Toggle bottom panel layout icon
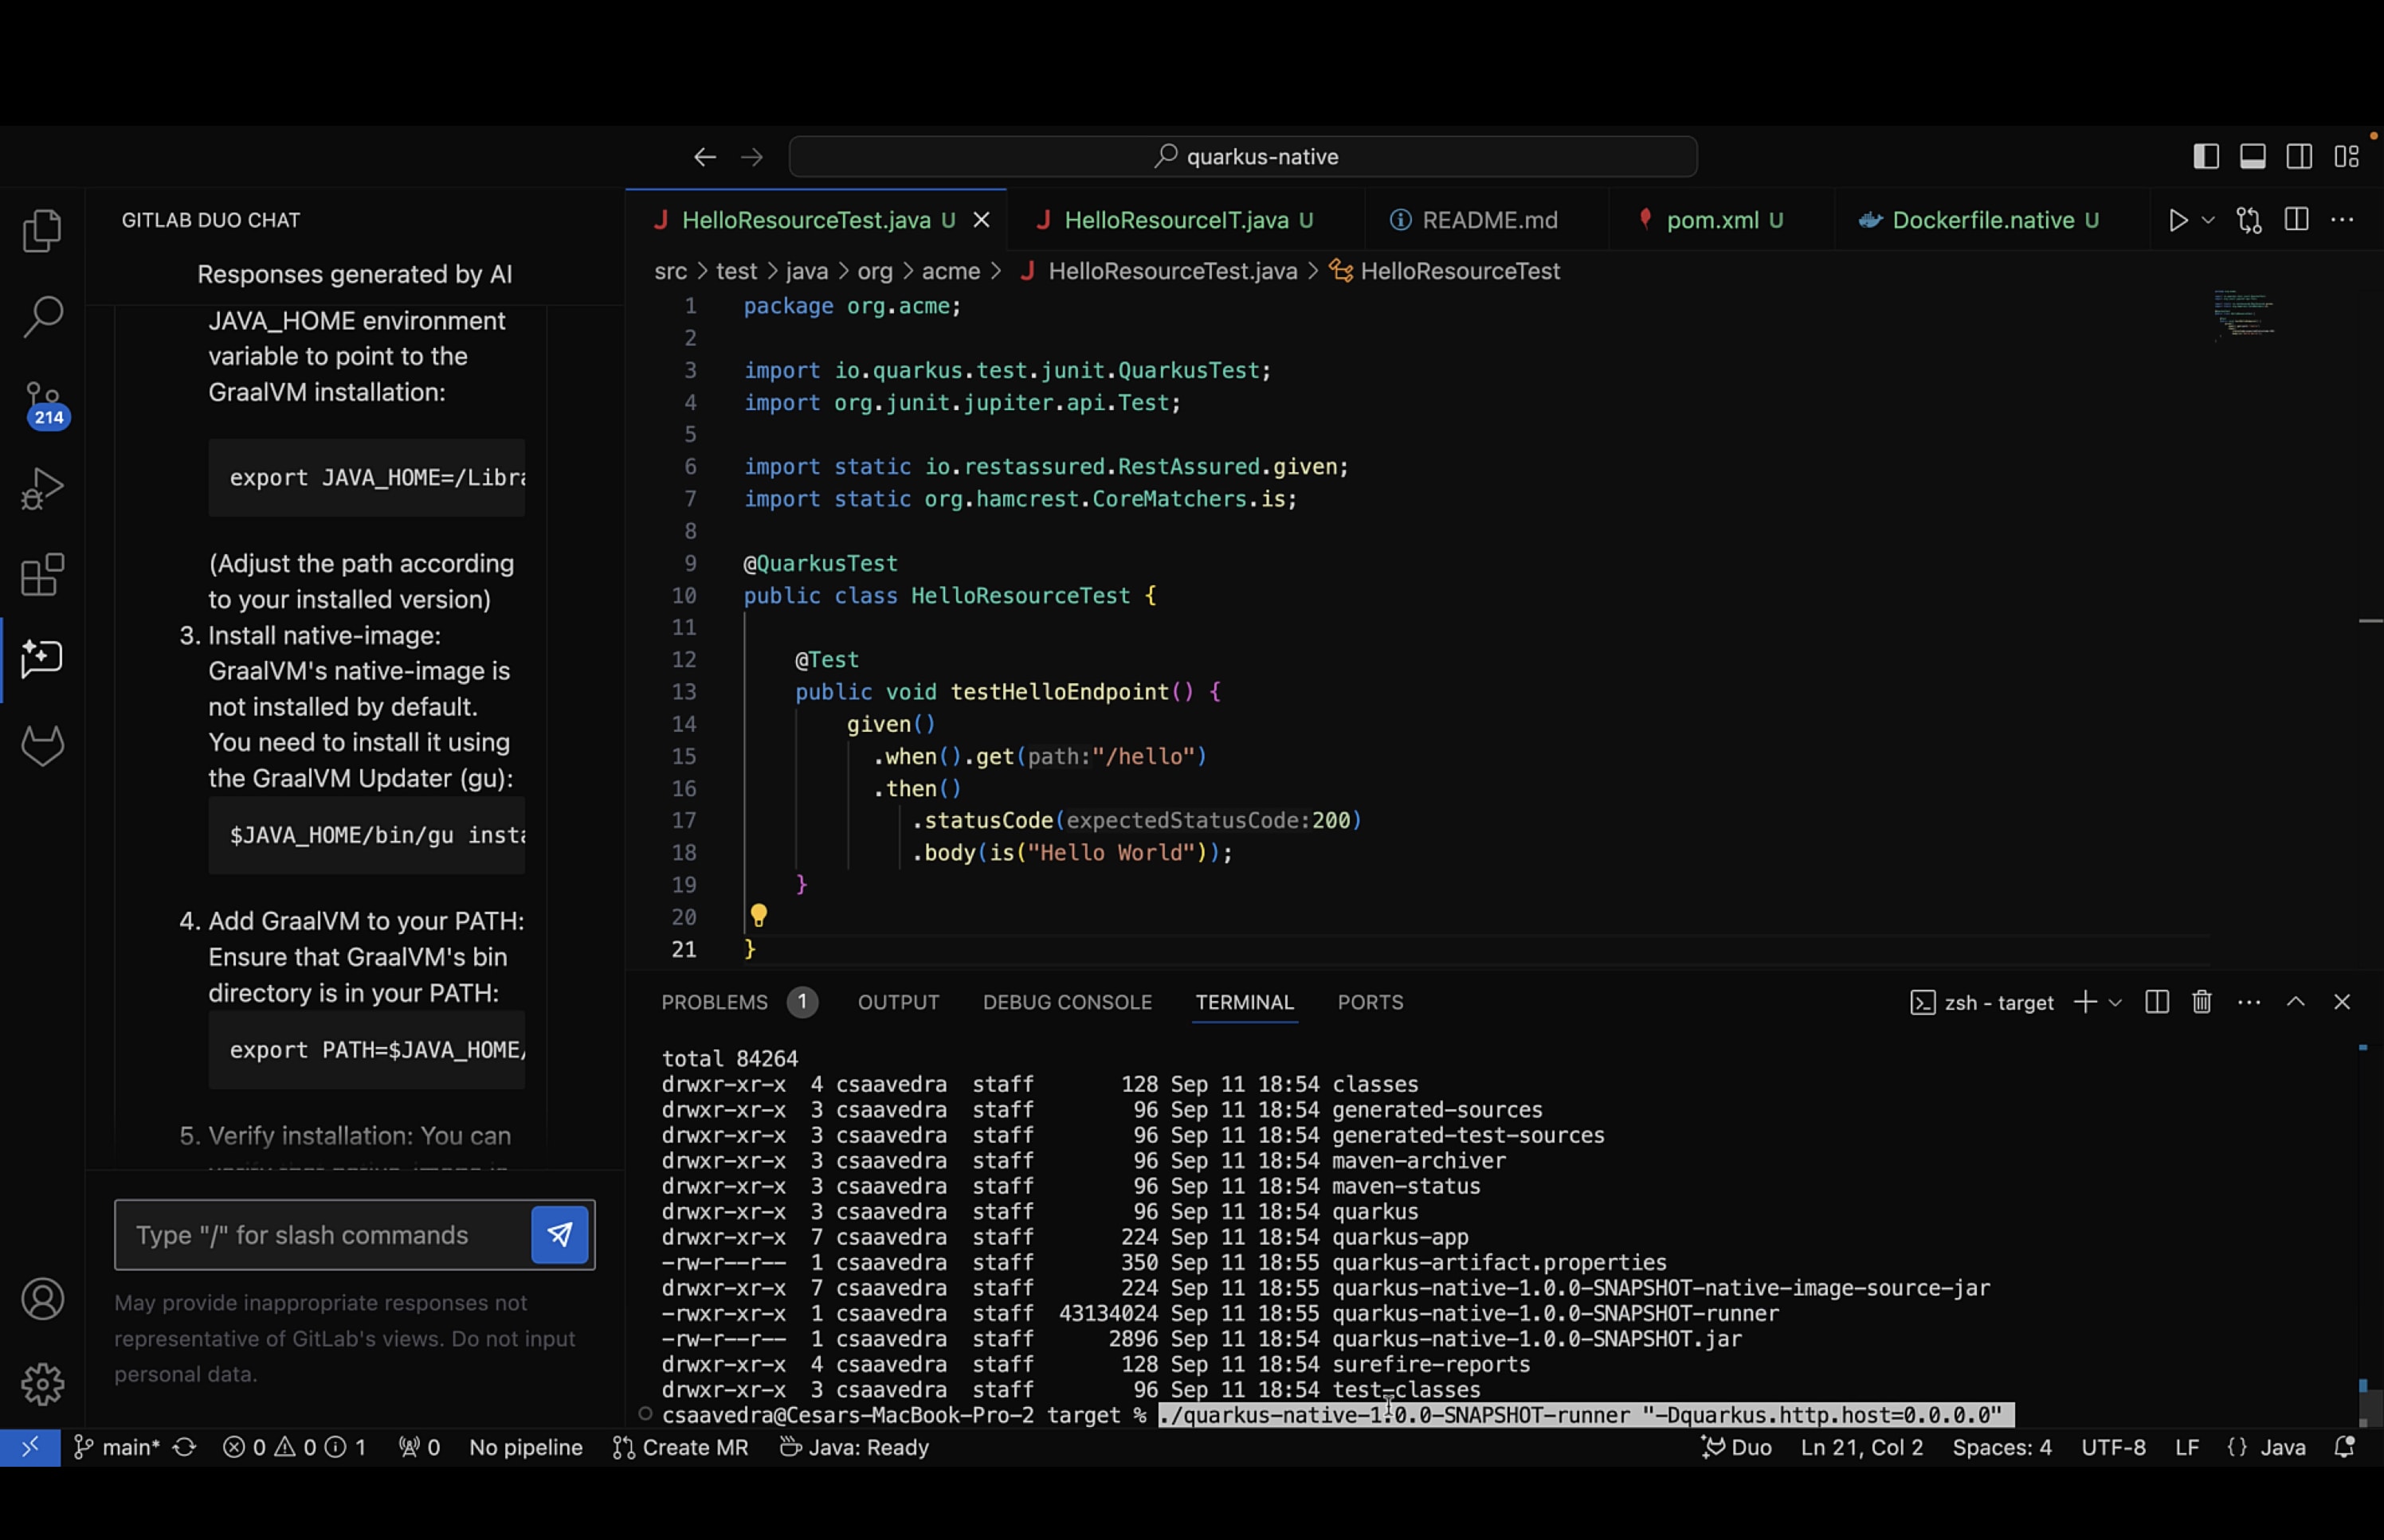The width and height of the screenshot is (2384, 1540). click(2252, 157)
